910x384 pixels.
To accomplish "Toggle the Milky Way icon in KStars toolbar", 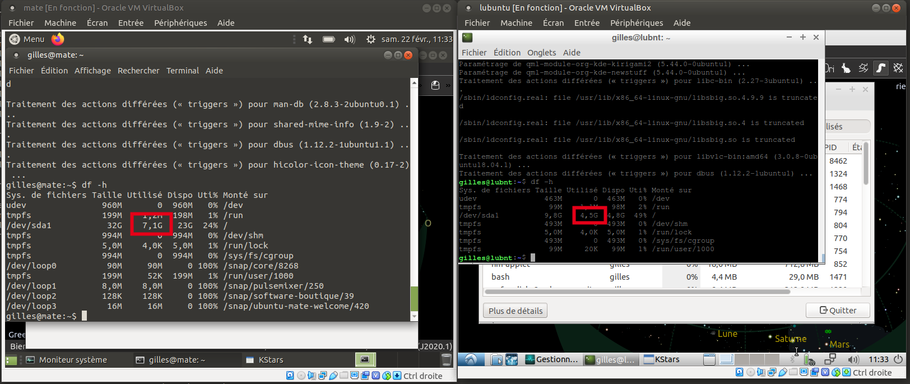I will pyautogui.click(x=881, y=68).
